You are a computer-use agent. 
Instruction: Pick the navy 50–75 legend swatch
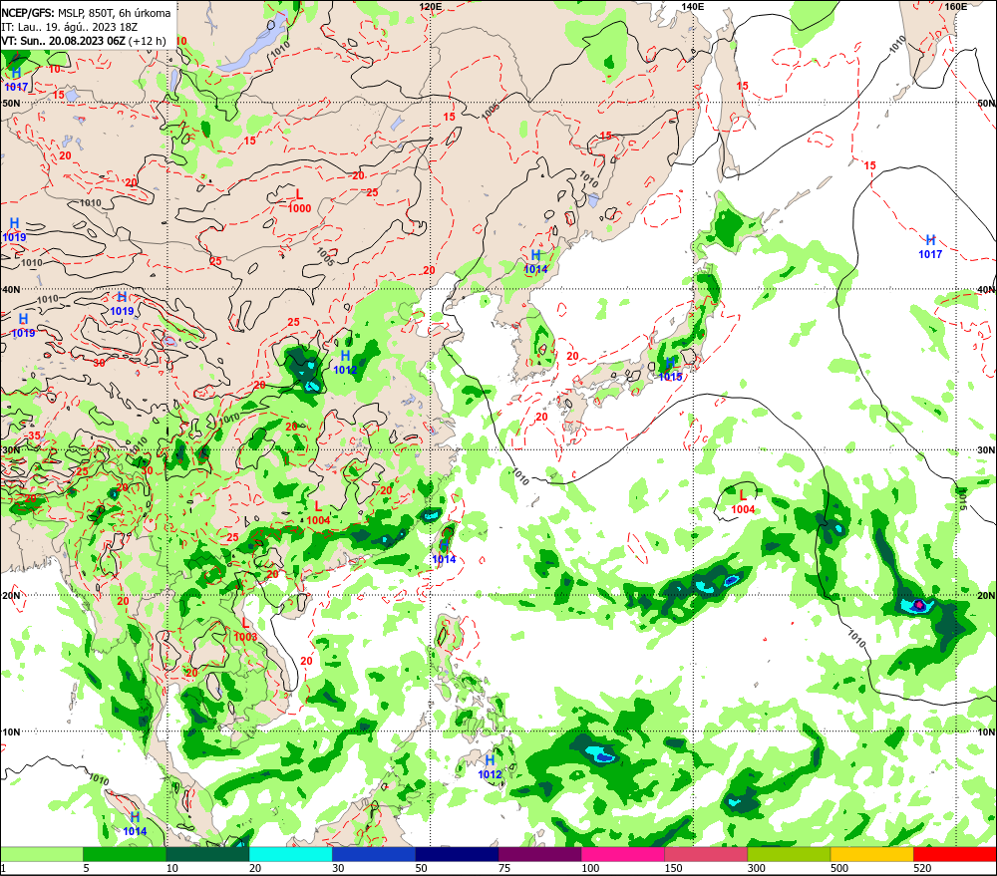[457, 854]
